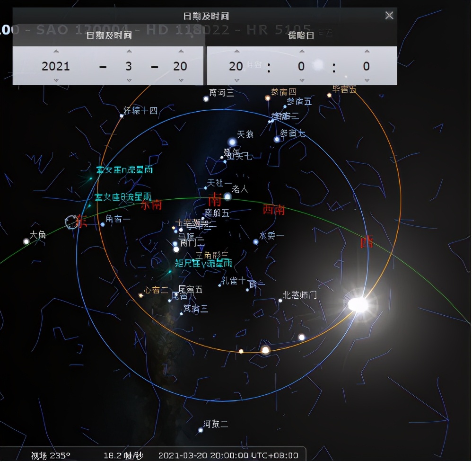
Task: Decrease the day 20 with its down arrow
Action: pos(181,80)
